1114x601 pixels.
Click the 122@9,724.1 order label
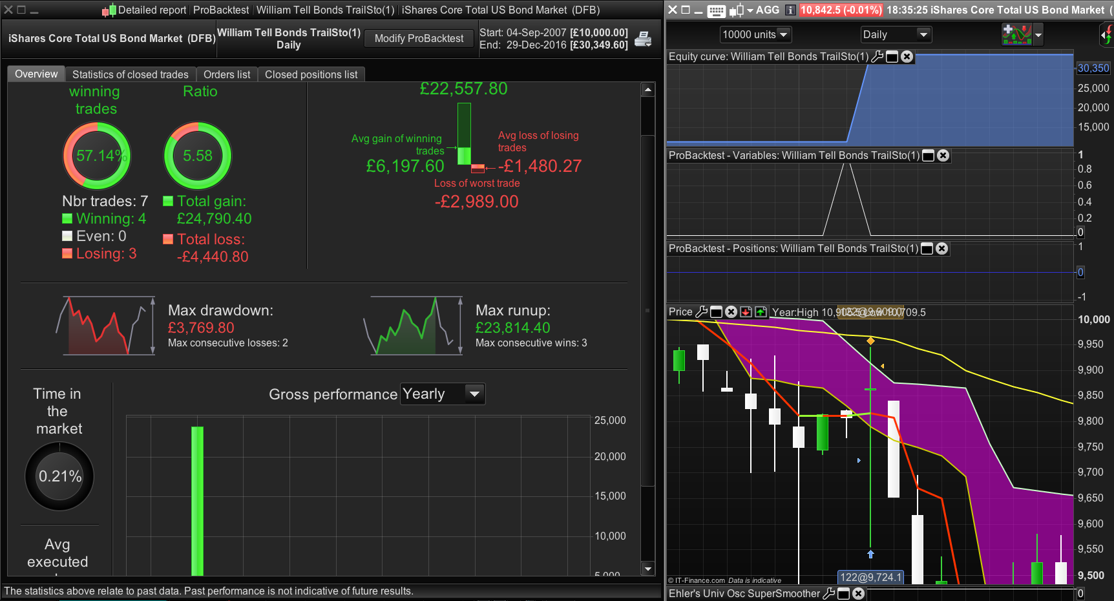pyautogui.click(x=871, y=577)
